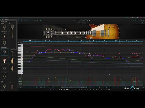145x108 pixels.
Task: Choose the Hellrazer metal guitar thumbnail
Action: [x=12, y=86]
